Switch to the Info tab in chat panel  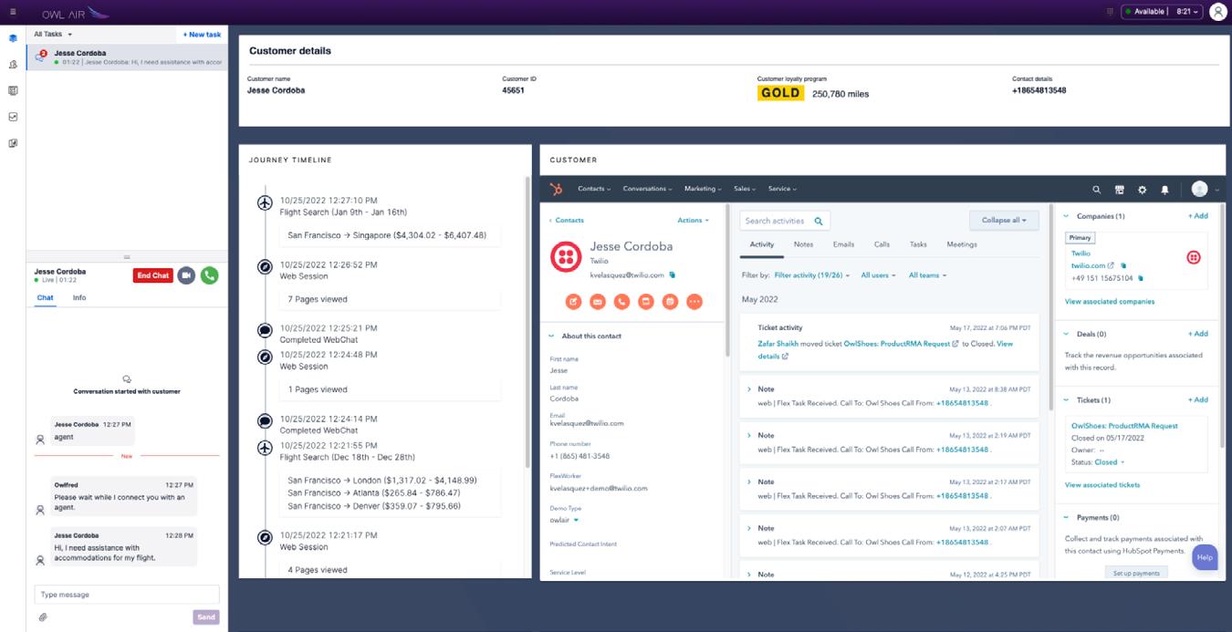pyautogui.click(x=79, y=297)
